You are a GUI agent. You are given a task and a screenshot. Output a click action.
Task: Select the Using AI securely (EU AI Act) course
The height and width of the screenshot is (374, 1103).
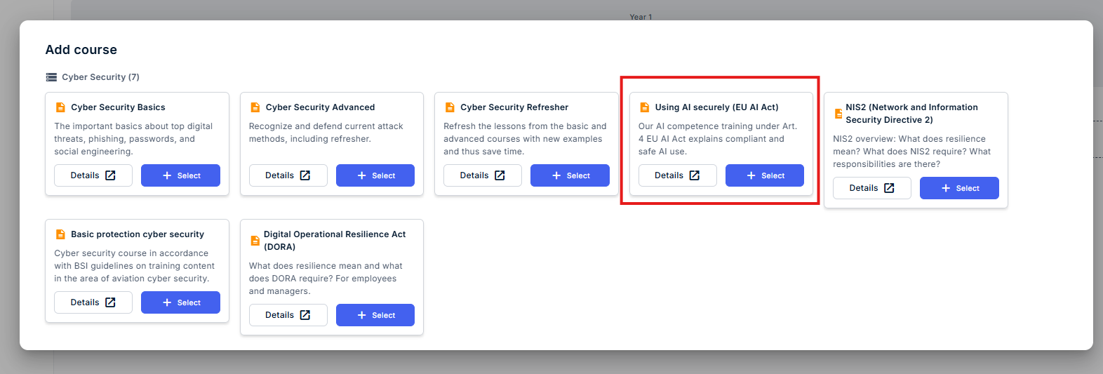pyautogui.click(x=765, y=175)
